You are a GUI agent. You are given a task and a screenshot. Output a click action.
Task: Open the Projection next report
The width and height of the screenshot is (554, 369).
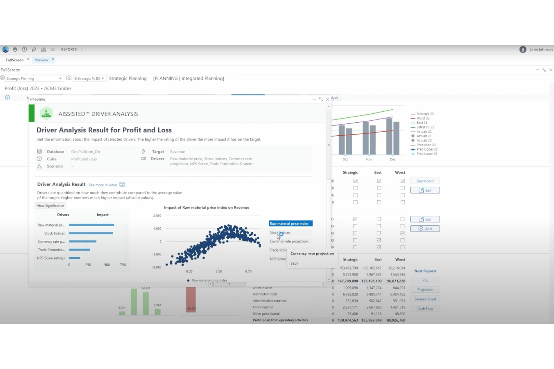pyautogui.click(x=425, y=289)
